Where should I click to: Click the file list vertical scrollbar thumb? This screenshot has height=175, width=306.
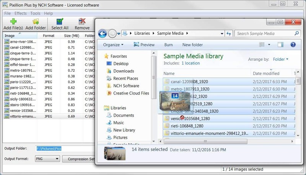(x=298, y=81)
